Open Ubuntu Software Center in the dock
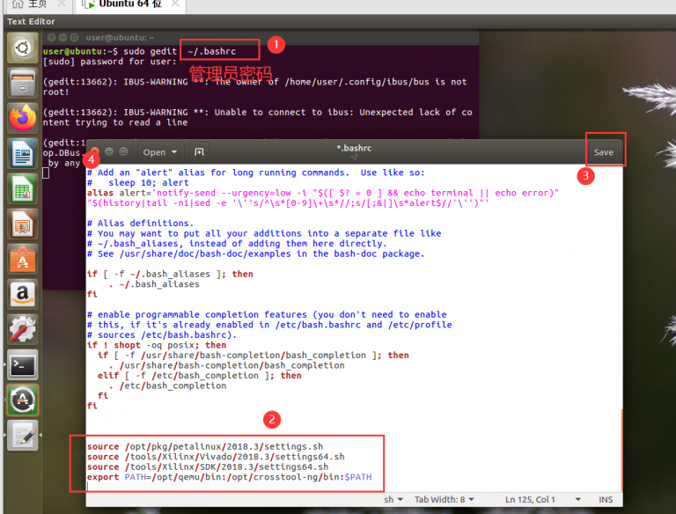The height and width of the screenshot is (514, 676). 22,259
